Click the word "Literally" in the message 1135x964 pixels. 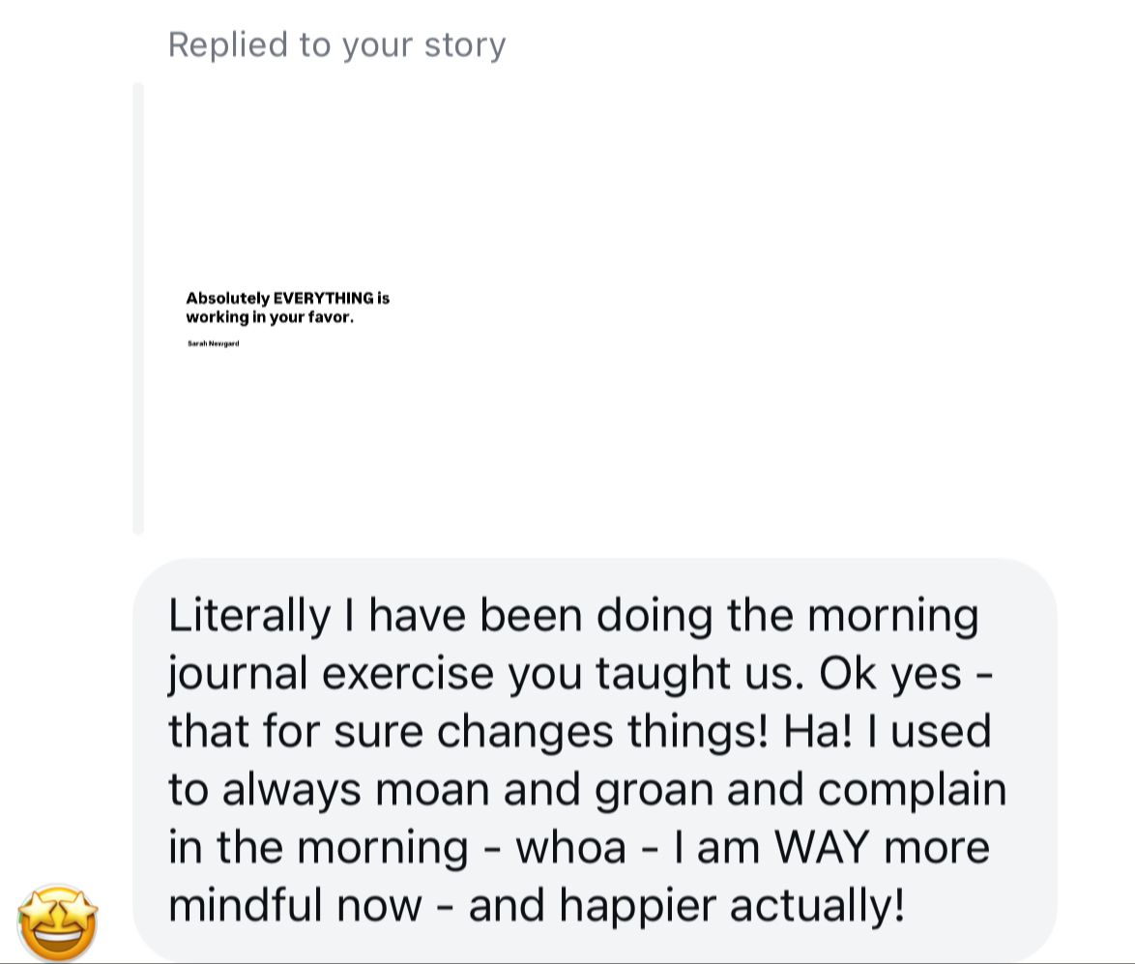248,615
